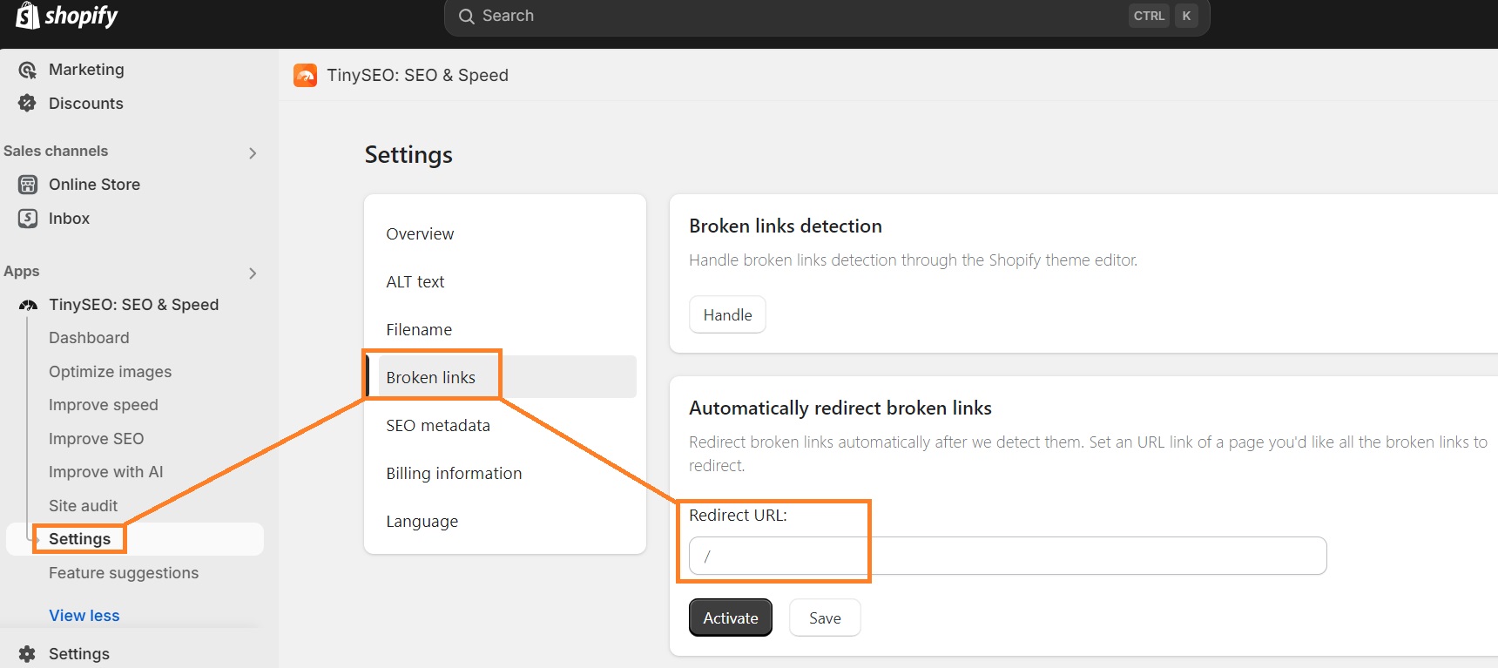Screen dimensions: 1498x668
Task: Save the redirect settings
Action: point(824,617)
